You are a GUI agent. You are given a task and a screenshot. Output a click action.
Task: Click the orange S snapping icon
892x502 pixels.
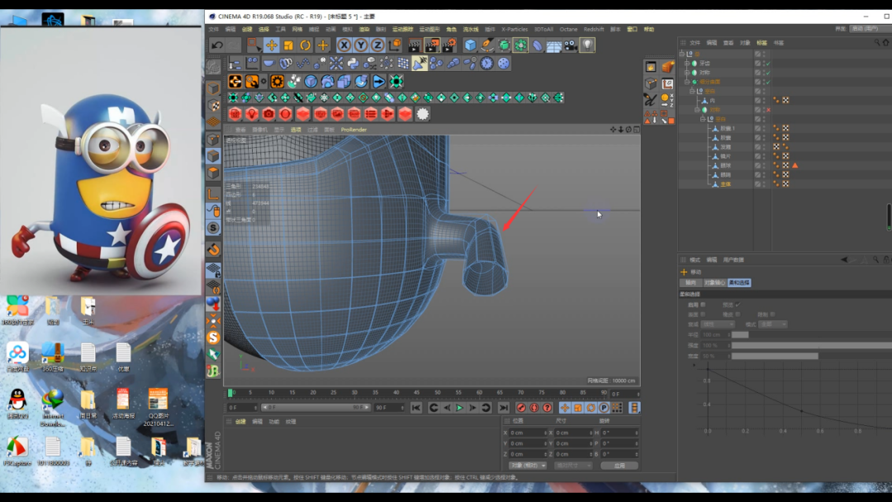click(213, 337)
